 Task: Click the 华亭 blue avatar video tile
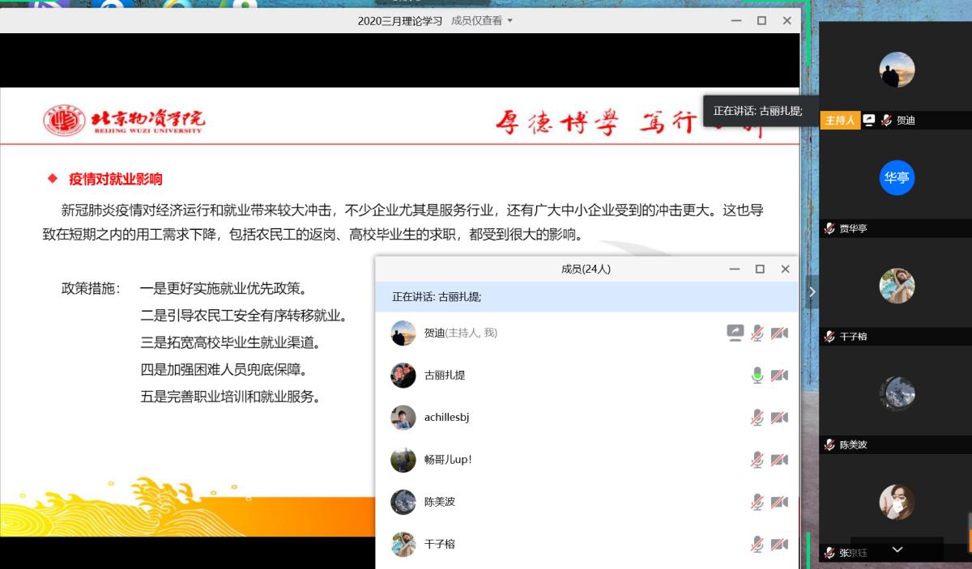point(897,178)
